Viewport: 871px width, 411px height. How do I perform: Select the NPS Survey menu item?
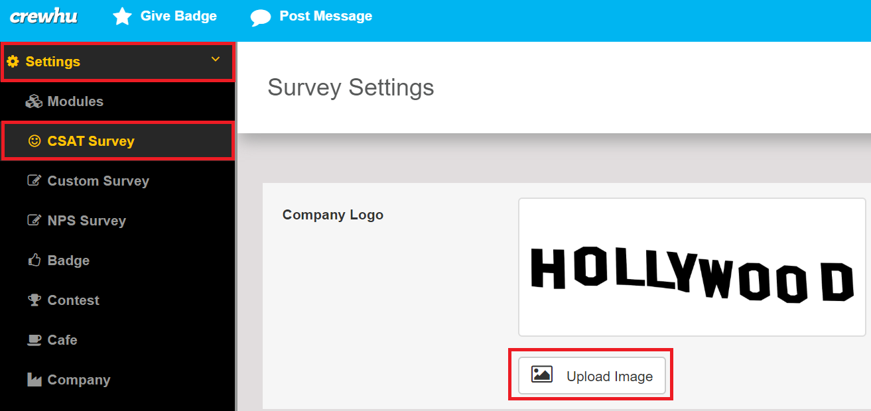click(118, 221)
